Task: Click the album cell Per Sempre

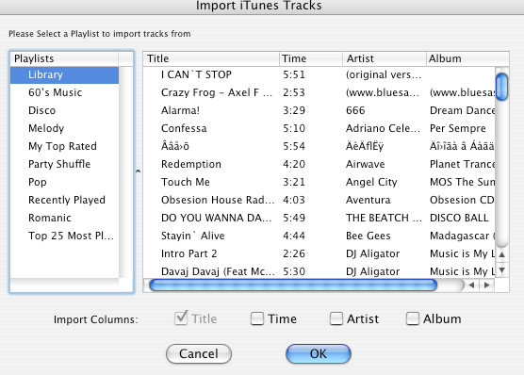Action: [x=458, y=128]
